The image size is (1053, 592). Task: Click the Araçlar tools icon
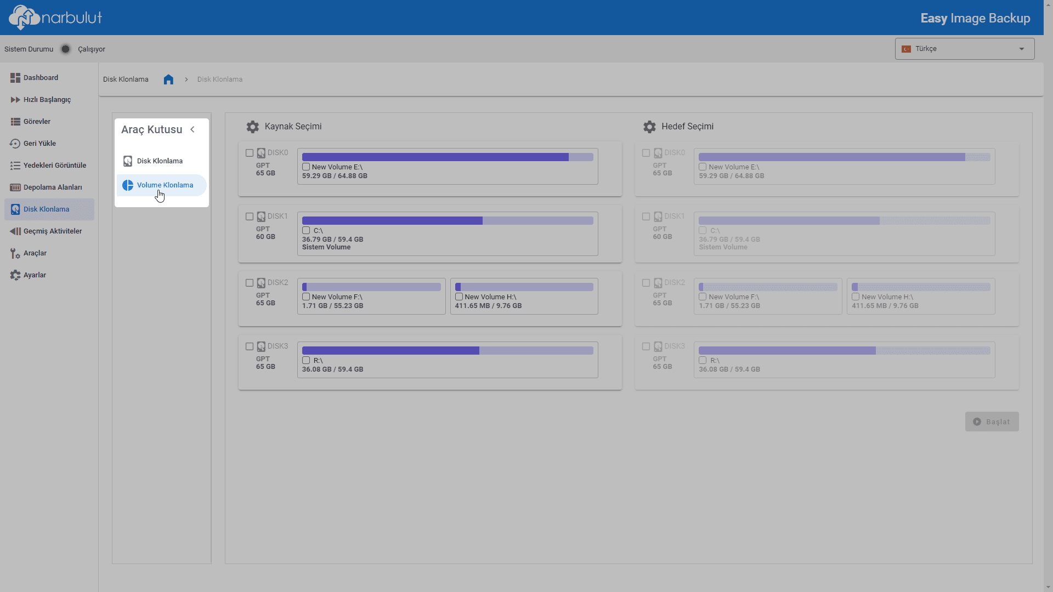point(15,253)
